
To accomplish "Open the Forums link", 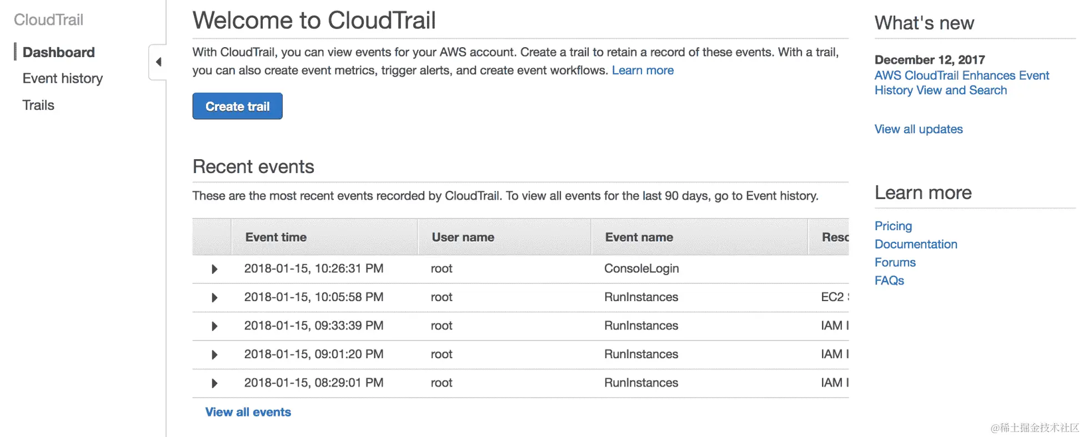I will coord(895,262).
